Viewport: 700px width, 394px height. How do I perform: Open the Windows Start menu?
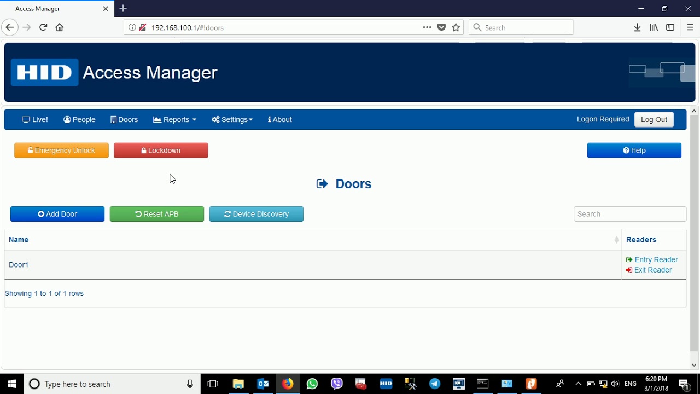[x=11, y=384]
